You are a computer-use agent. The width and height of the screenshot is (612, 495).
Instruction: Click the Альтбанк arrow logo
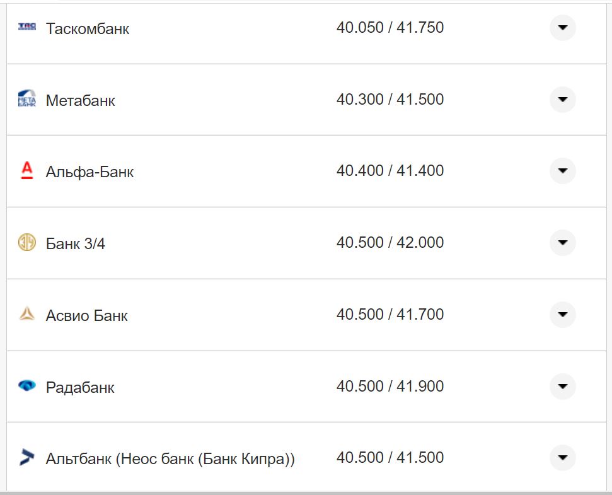pyautogui.click(x=27, y=457)
